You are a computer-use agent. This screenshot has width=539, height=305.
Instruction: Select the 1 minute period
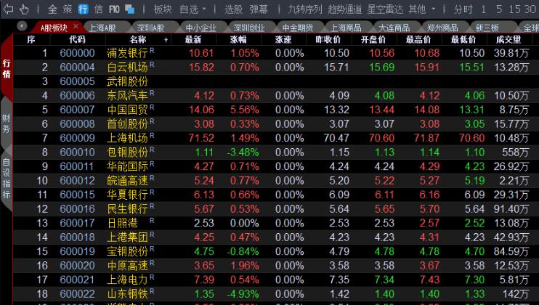click(x=484, y=9)
